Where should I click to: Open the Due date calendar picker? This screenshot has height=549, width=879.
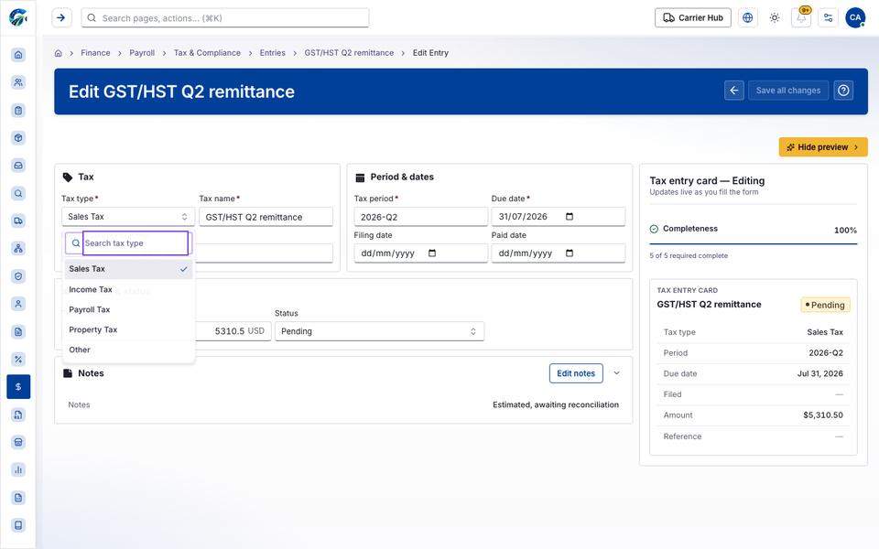tap(570, 217)
